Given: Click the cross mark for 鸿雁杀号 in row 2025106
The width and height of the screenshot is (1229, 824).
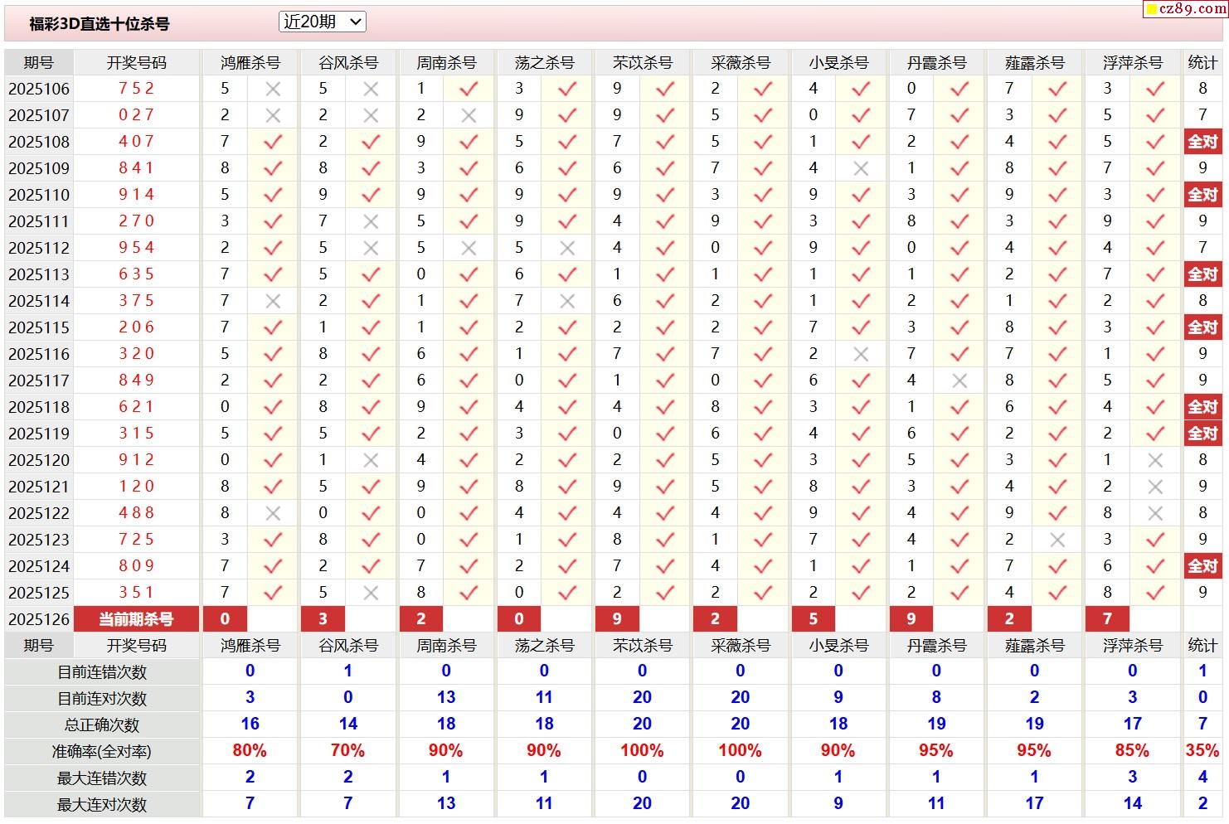Looking at the screenshot, I should [x=273, y=89].
